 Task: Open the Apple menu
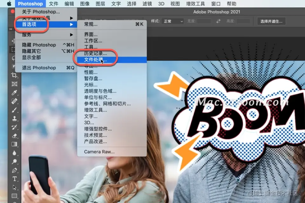tap(9, 4)
